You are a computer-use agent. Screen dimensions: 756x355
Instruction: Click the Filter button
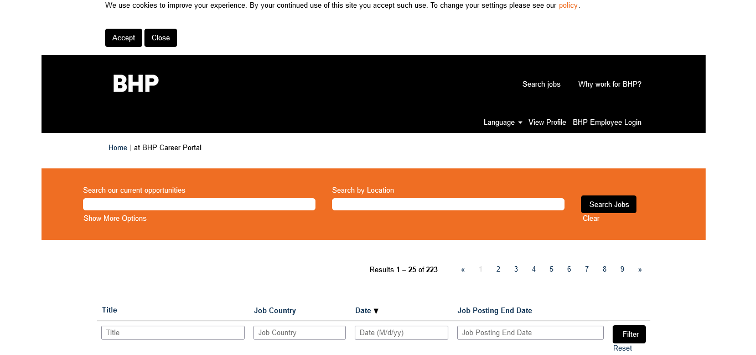(629, 335)
